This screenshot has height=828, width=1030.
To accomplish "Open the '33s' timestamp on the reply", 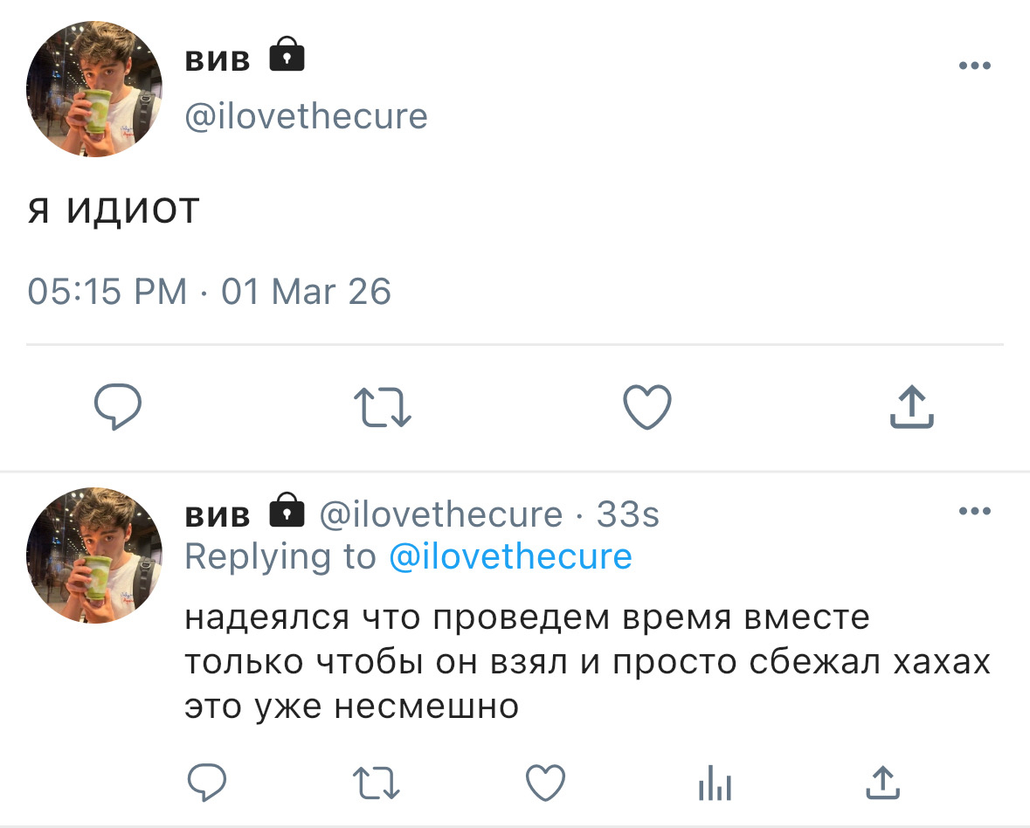I will pyautogui.click(x=627, y=514).
